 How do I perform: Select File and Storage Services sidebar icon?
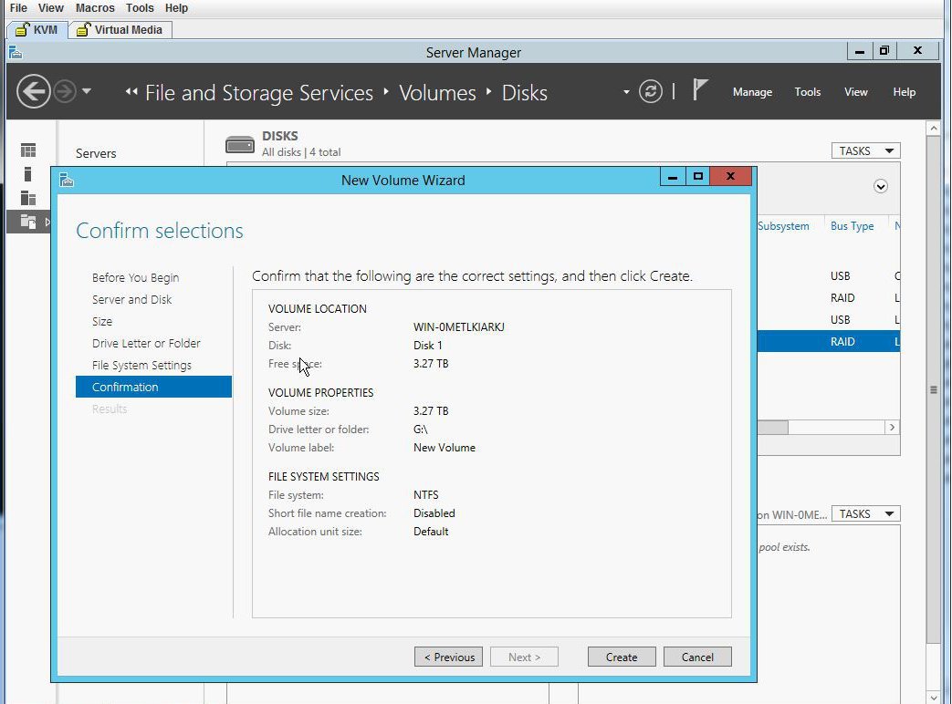tap(28, 222)
